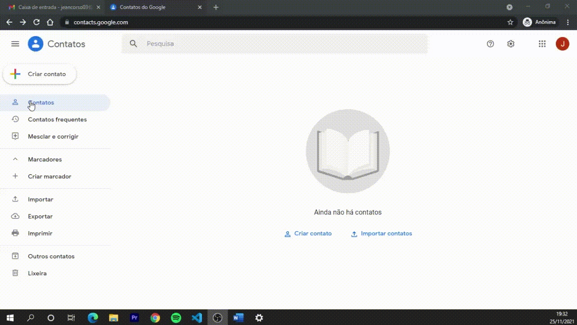Open the help question mark icon
The height and width of the screenshot is (325, 577).
point(490,44)
